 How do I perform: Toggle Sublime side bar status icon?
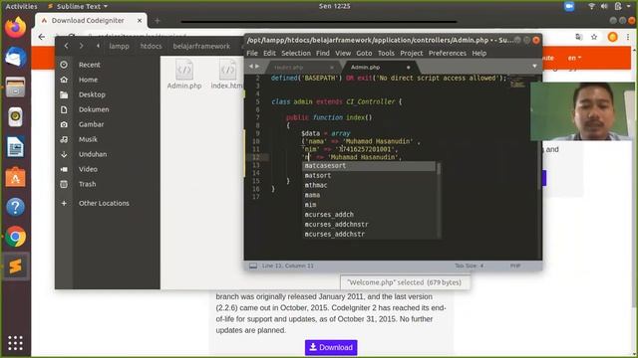[x=253, y=266]
